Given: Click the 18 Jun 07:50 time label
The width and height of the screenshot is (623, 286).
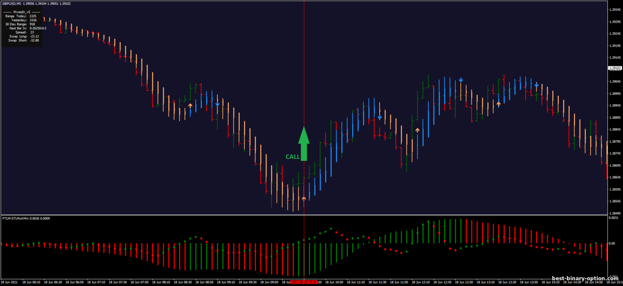Looking at the screenshot, I should (x=140, y=282).
